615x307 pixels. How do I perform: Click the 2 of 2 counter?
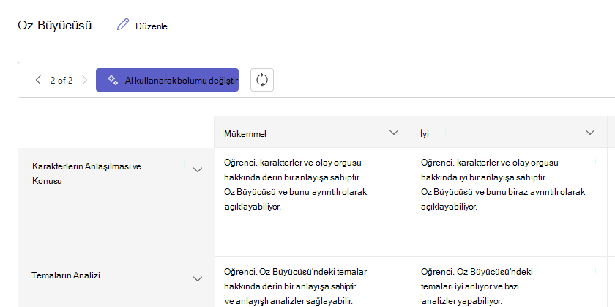click(61, 81)
